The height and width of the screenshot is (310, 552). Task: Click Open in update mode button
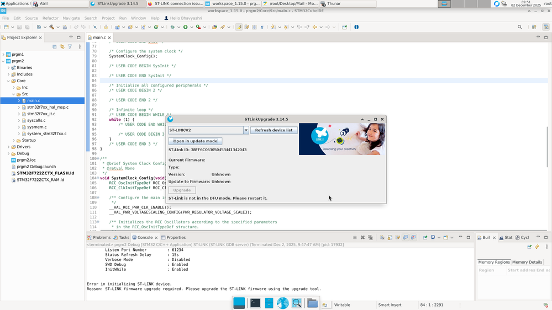(x=195, y=141)
